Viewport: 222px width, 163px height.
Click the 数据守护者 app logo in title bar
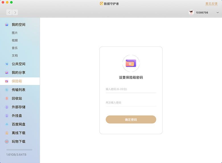101,3
